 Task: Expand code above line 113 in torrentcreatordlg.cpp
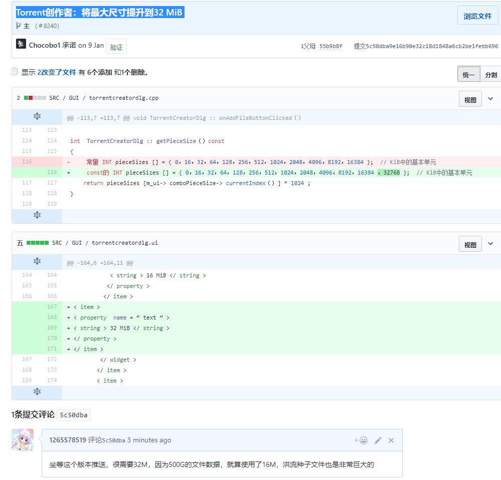point(37,117)
